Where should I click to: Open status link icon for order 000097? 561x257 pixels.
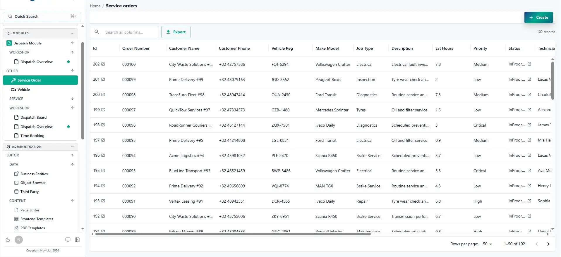[x=529, y=110]
